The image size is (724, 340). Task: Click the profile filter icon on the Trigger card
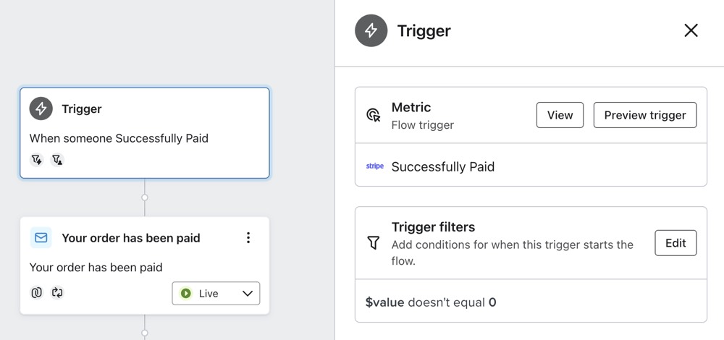(x=57, y=160)
